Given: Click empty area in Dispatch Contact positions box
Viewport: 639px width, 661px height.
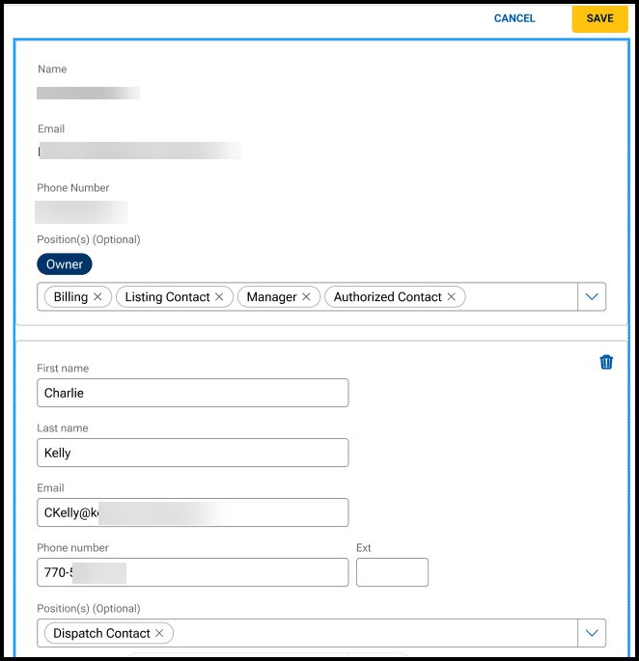Looking at the screenshot, I should (376, 633).
